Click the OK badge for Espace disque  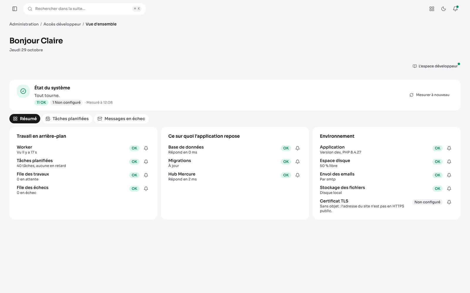coord(438,162)
